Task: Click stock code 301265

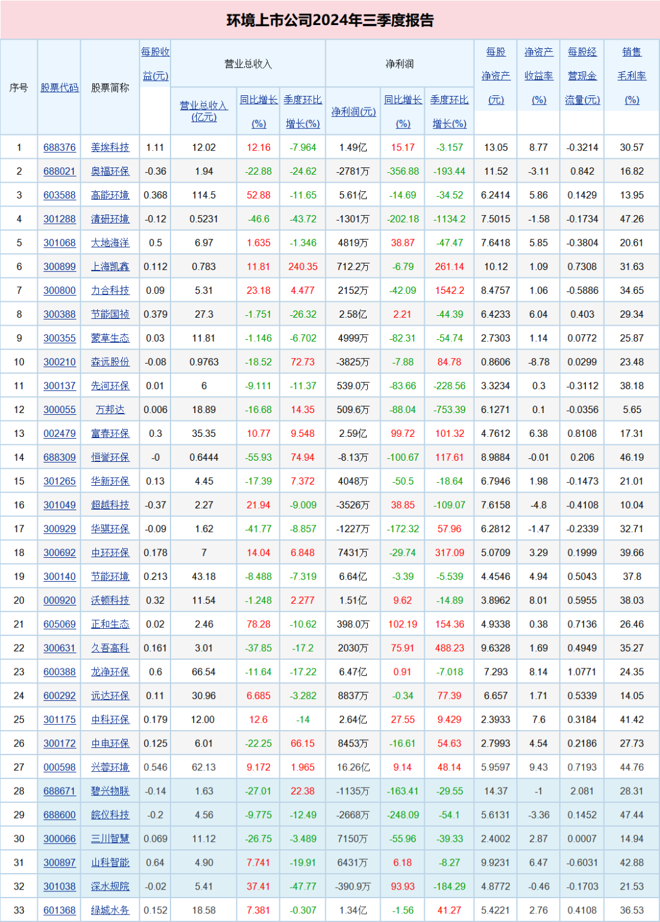Action: point(59,481)
